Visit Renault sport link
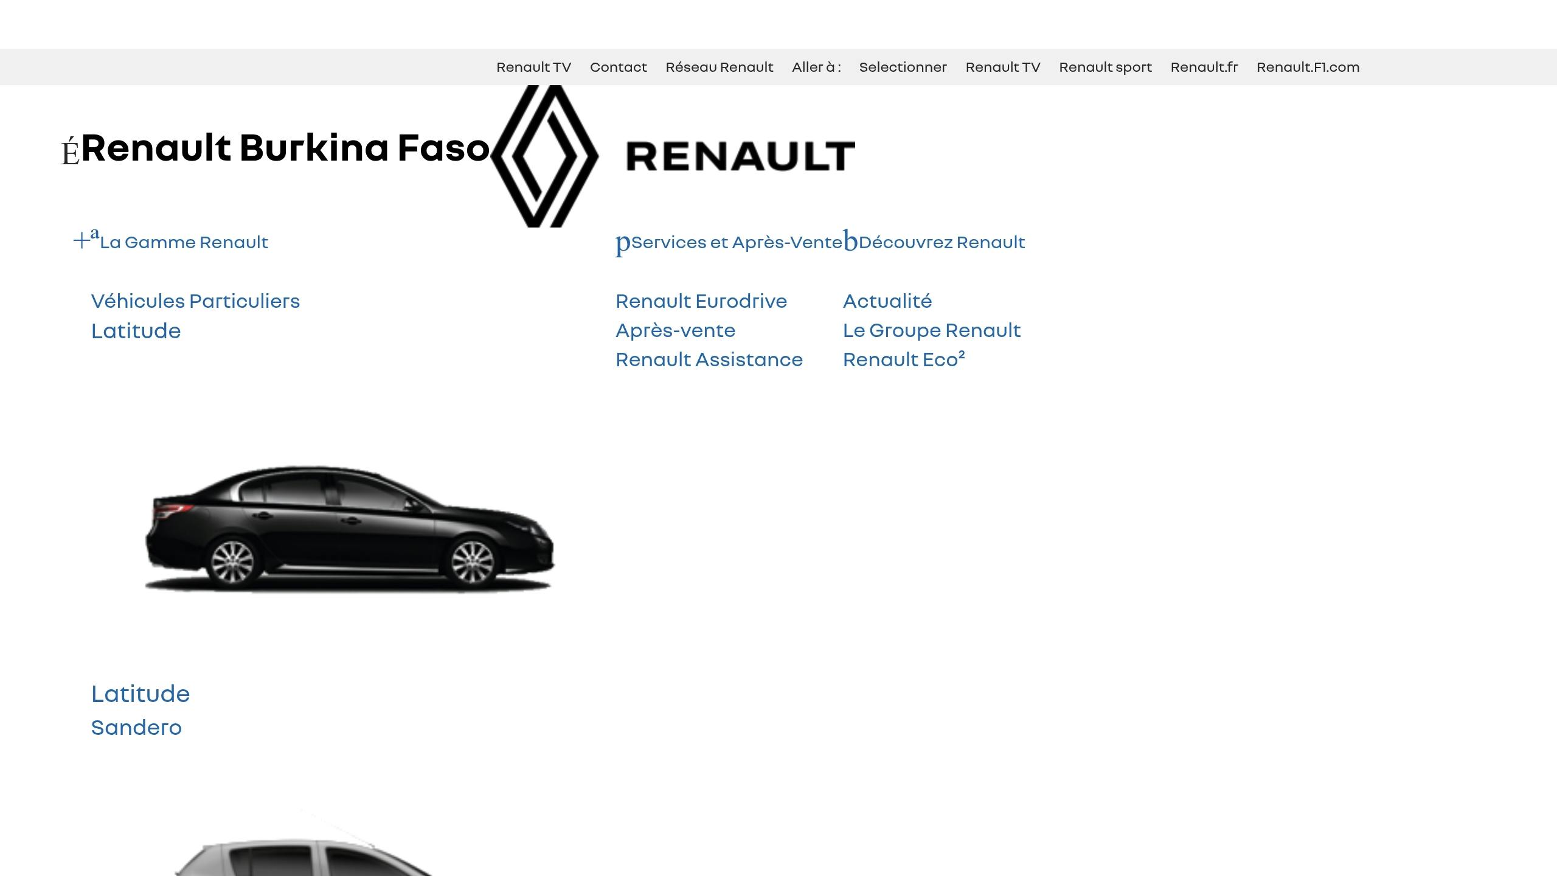 click(x=1105, y=67)
